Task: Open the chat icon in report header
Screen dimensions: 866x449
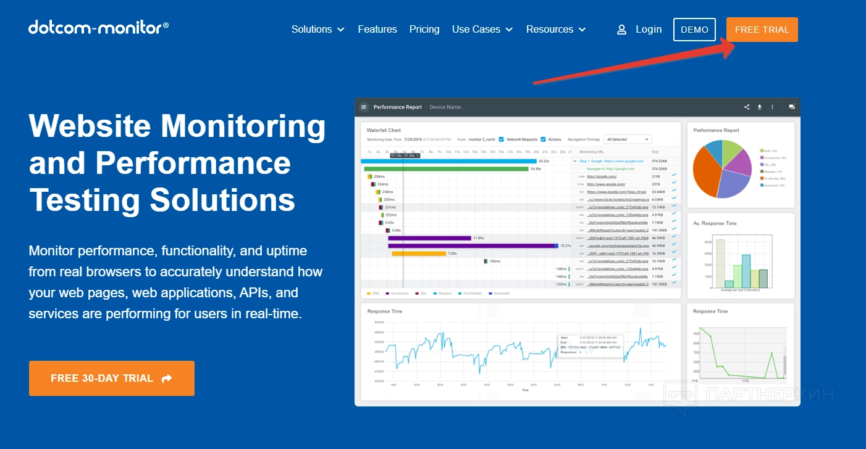Action: [x=792, y=107]
